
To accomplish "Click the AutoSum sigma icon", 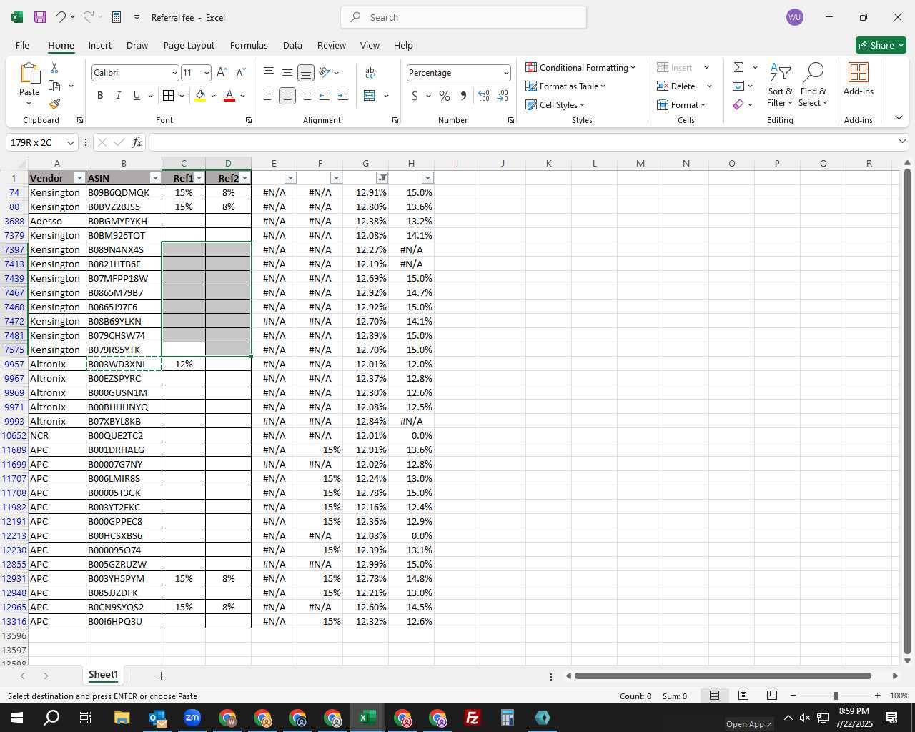I will [738, 67].
